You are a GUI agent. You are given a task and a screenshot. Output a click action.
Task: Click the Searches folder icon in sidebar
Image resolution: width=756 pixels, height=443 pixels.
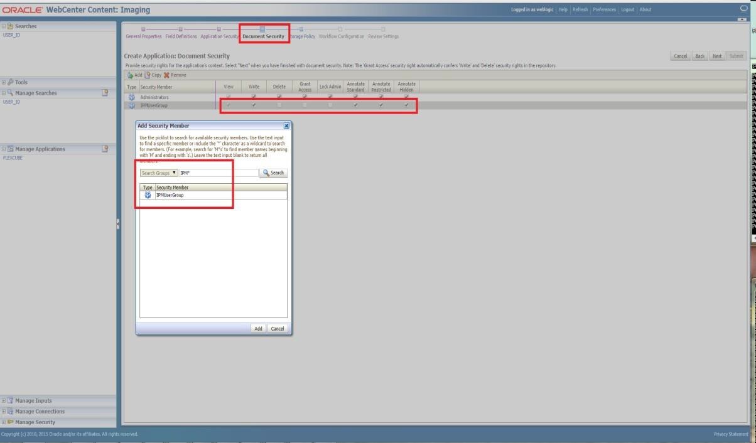point(10,26)
